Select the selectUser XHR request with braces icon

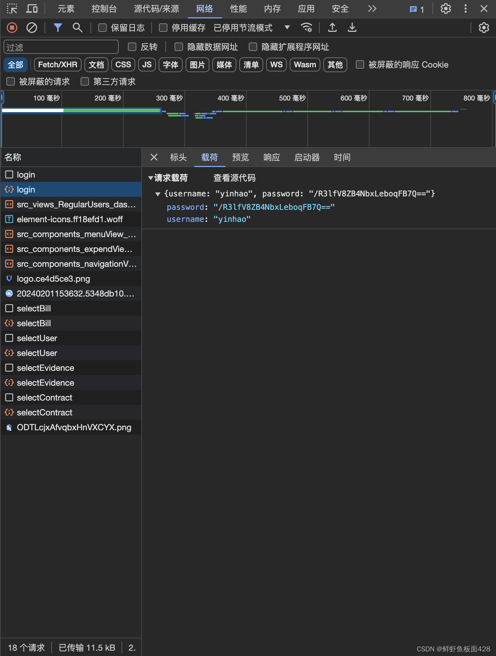(x=71, y=353)
